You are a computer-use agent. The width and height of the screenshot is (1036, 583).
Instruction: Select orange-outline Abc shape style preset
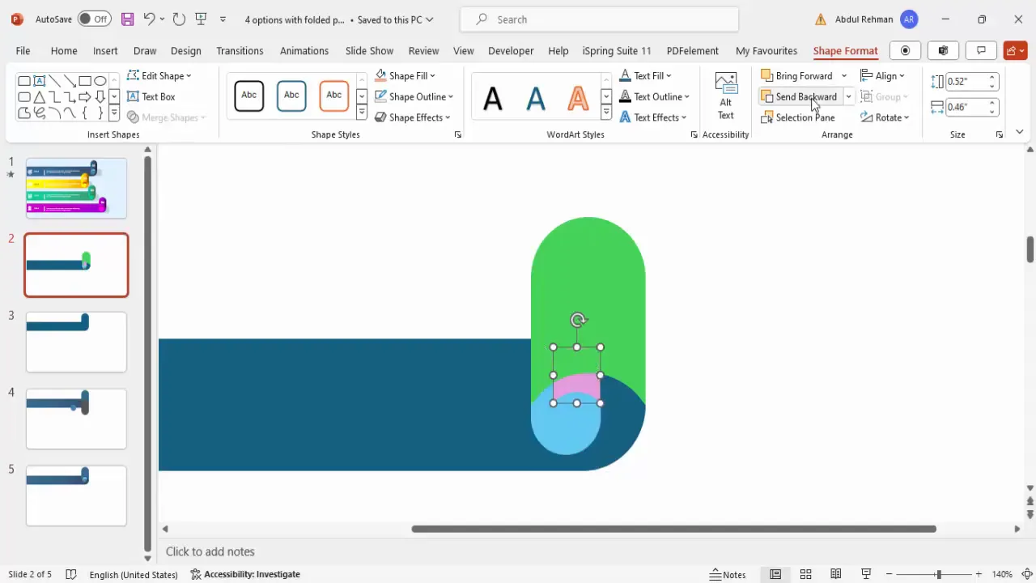(334, 96)
